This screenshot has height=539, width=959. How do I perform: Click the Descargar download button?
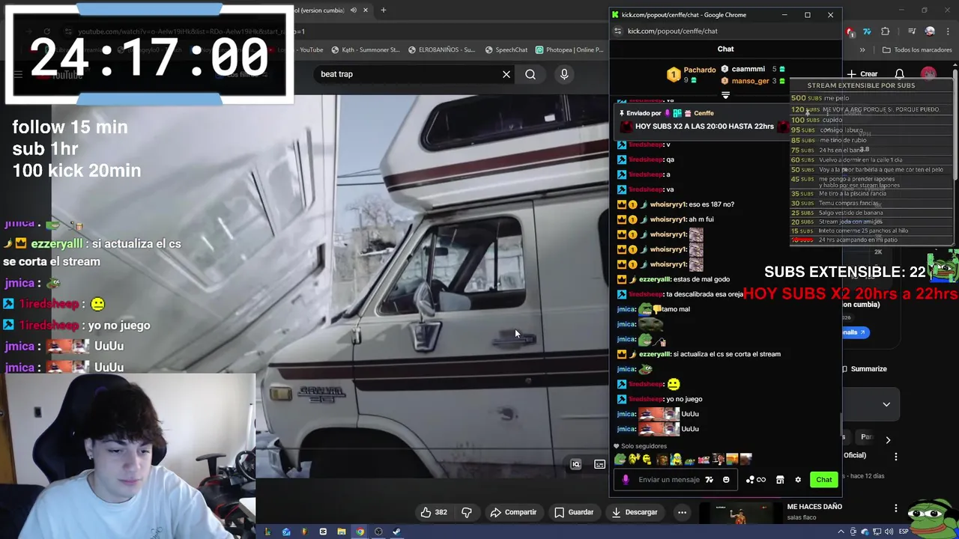(x=634, y=512)
